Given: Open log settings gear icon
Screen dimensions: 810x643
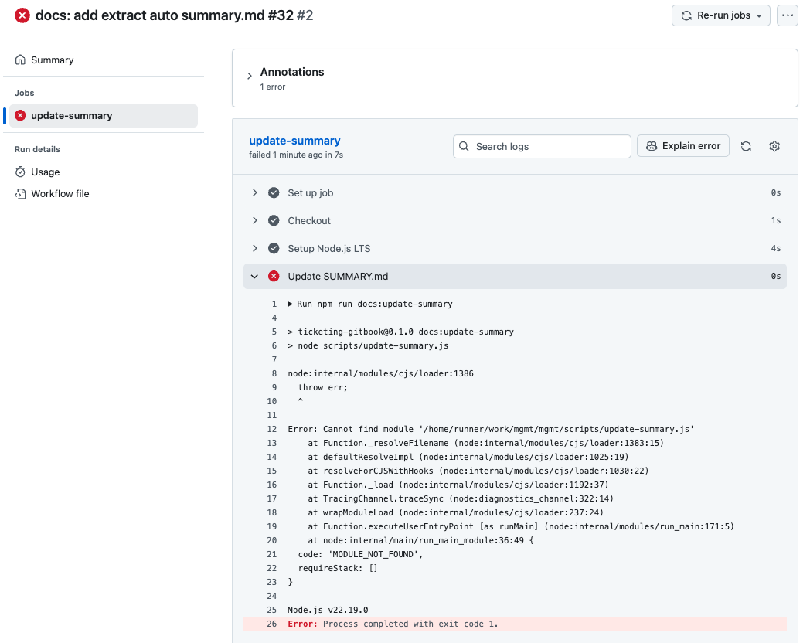Looking at the screenshot, I should [x=774, y=146].
